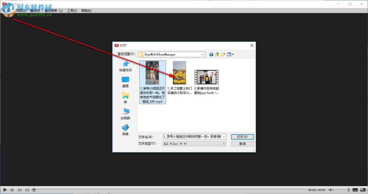Click the Create New Folder icon
368x194 pixels.
(223, 54)
